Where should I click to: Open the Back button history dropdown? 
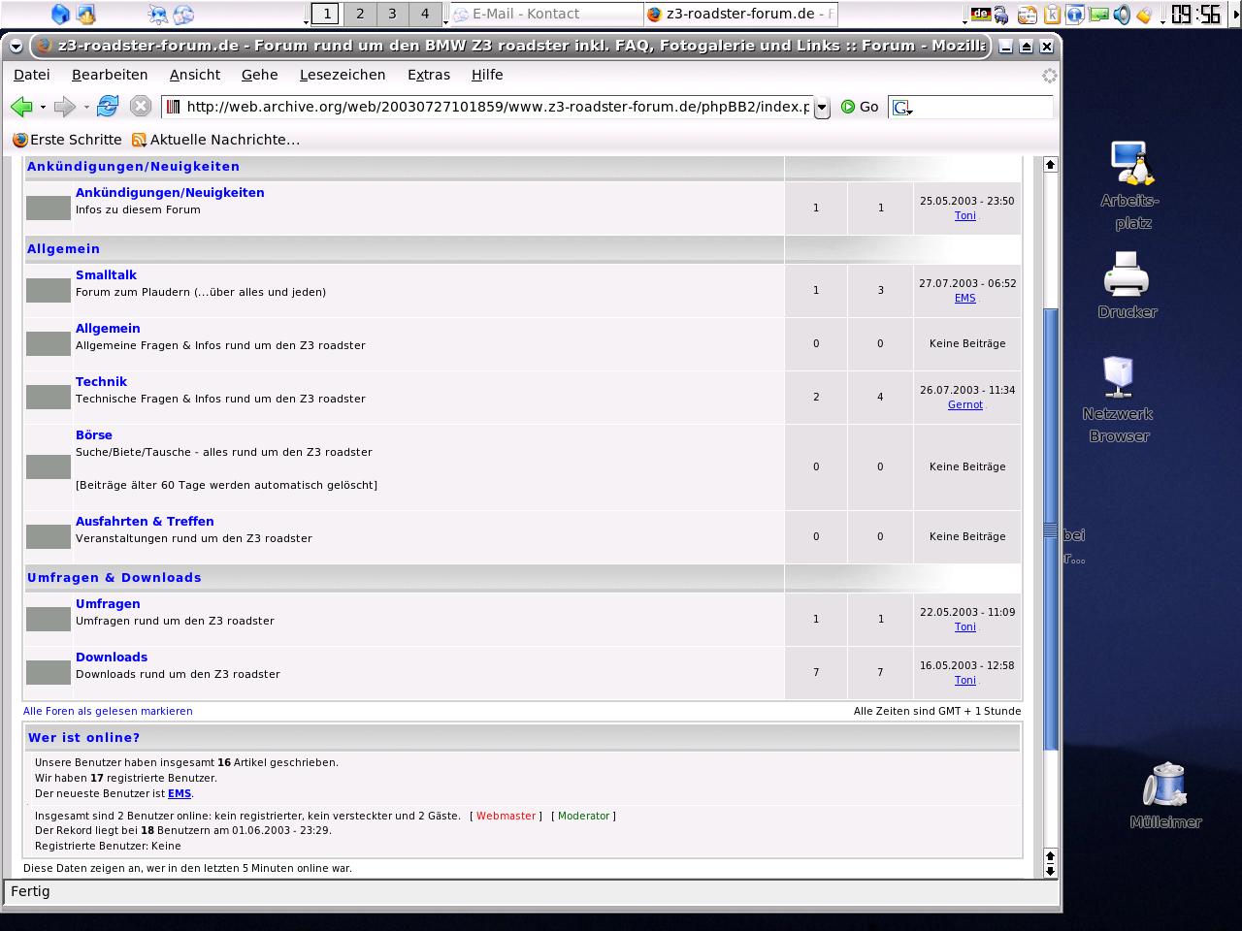(x=43, y=108)
